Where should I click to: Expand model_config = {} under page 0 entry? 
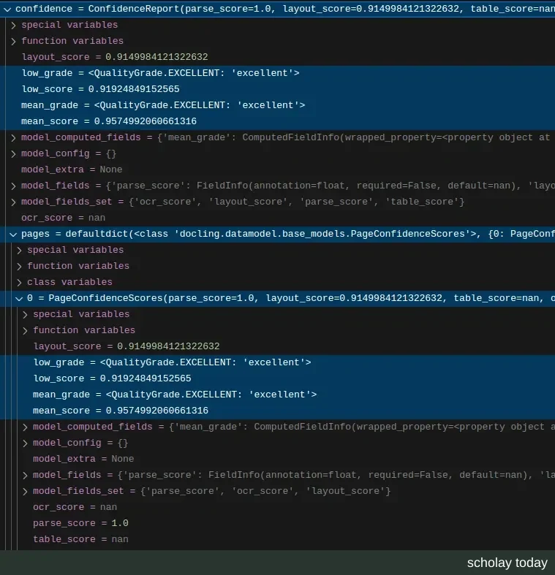[x=25, y=443]
